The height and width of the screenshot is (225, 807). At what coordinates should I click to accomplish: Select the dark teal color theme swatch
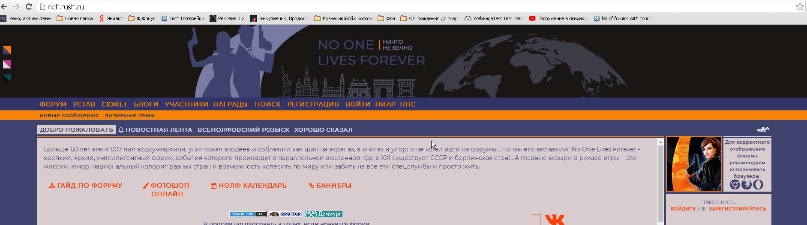coord(7,79)
